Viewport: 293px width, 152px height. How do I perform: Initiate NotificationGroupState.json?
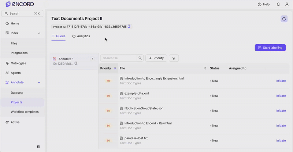281,111
